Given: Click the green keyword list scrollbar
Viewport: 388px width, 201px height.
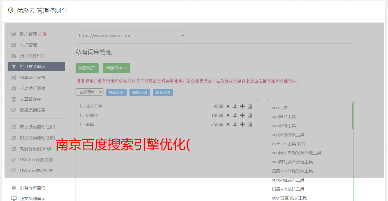Looking at the screenshot, I should [x=353, y=116].
